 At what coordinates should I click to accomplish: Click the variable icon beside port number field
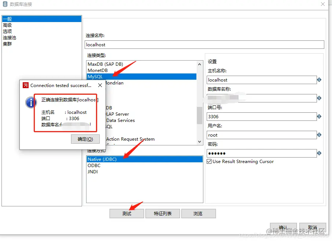coord(319,116)
